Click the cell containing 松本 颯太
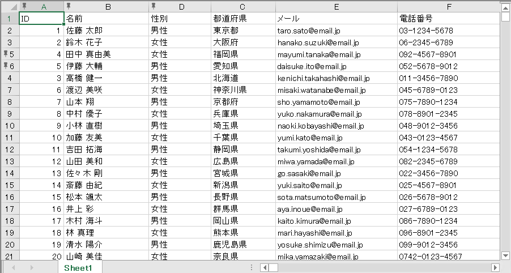Viewport: 511px width, 273px height. click(x=107, y=197)
